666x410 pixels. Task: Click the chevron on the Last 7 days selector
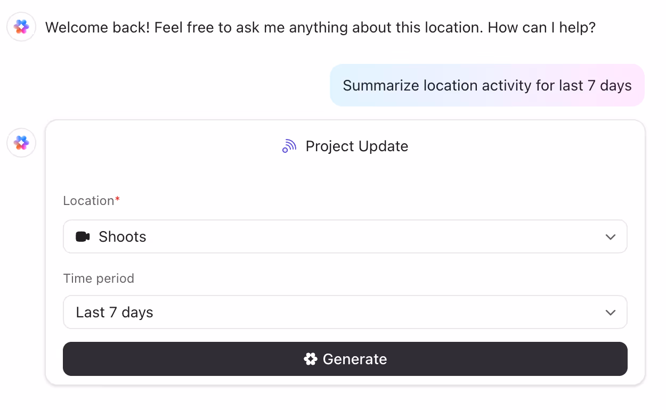pos(611,313)
